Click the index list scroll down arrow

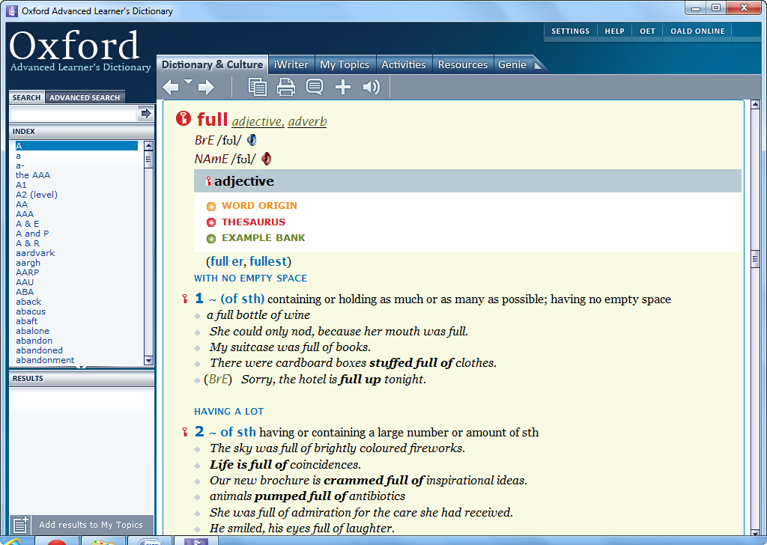pyautogui.click(x=149, y=360)
